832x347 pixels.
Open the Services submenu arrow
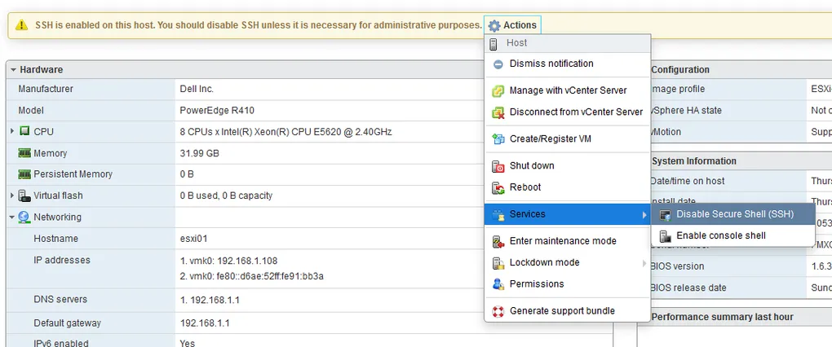tap(644, 214)
